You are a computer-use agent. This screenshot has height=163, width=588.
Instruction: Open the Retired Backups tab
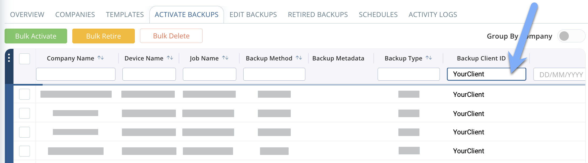tap(318, 15)
